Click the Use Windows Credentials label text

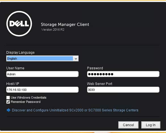point(29,97)
